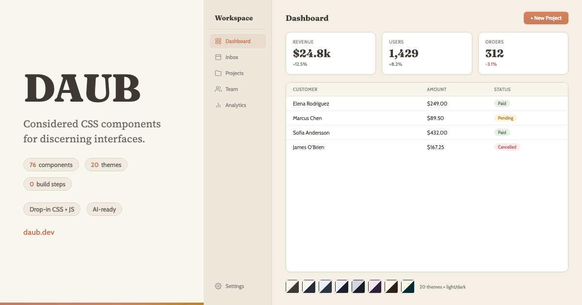Viewport: 582px width, 305px height.
Task: Choose the pink and dark purple theme swatch
Action: 375,287
